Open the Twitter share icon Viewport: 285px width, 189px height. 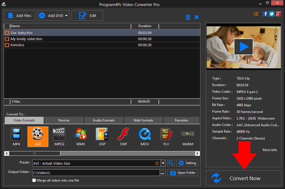coord(272,14)
